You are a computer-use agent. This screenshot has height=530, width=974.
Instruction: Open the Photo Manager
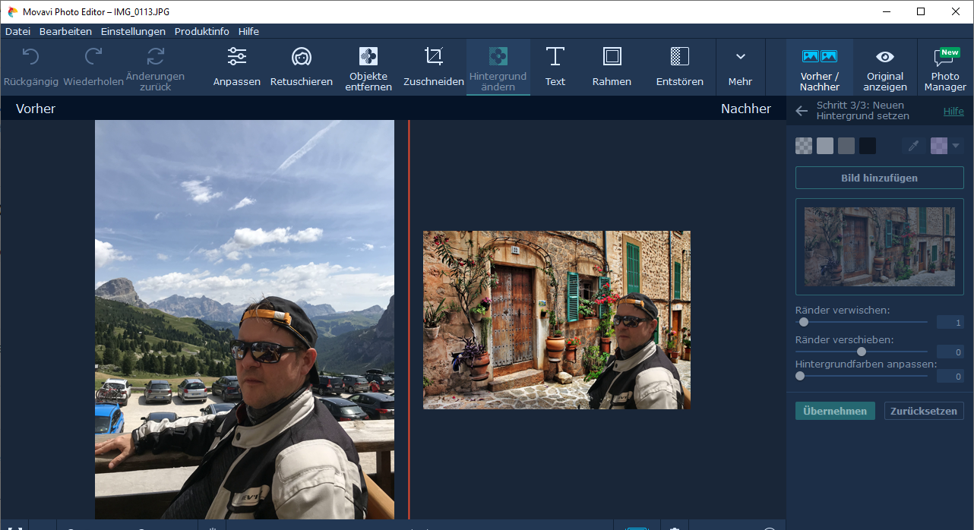(x=944, y=67)
